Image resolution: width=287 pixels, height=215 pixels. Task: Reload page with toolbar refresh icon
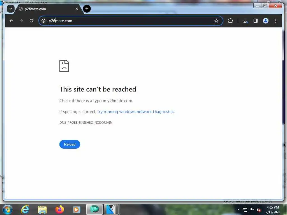pyautogui.click(x=31, y=21)
